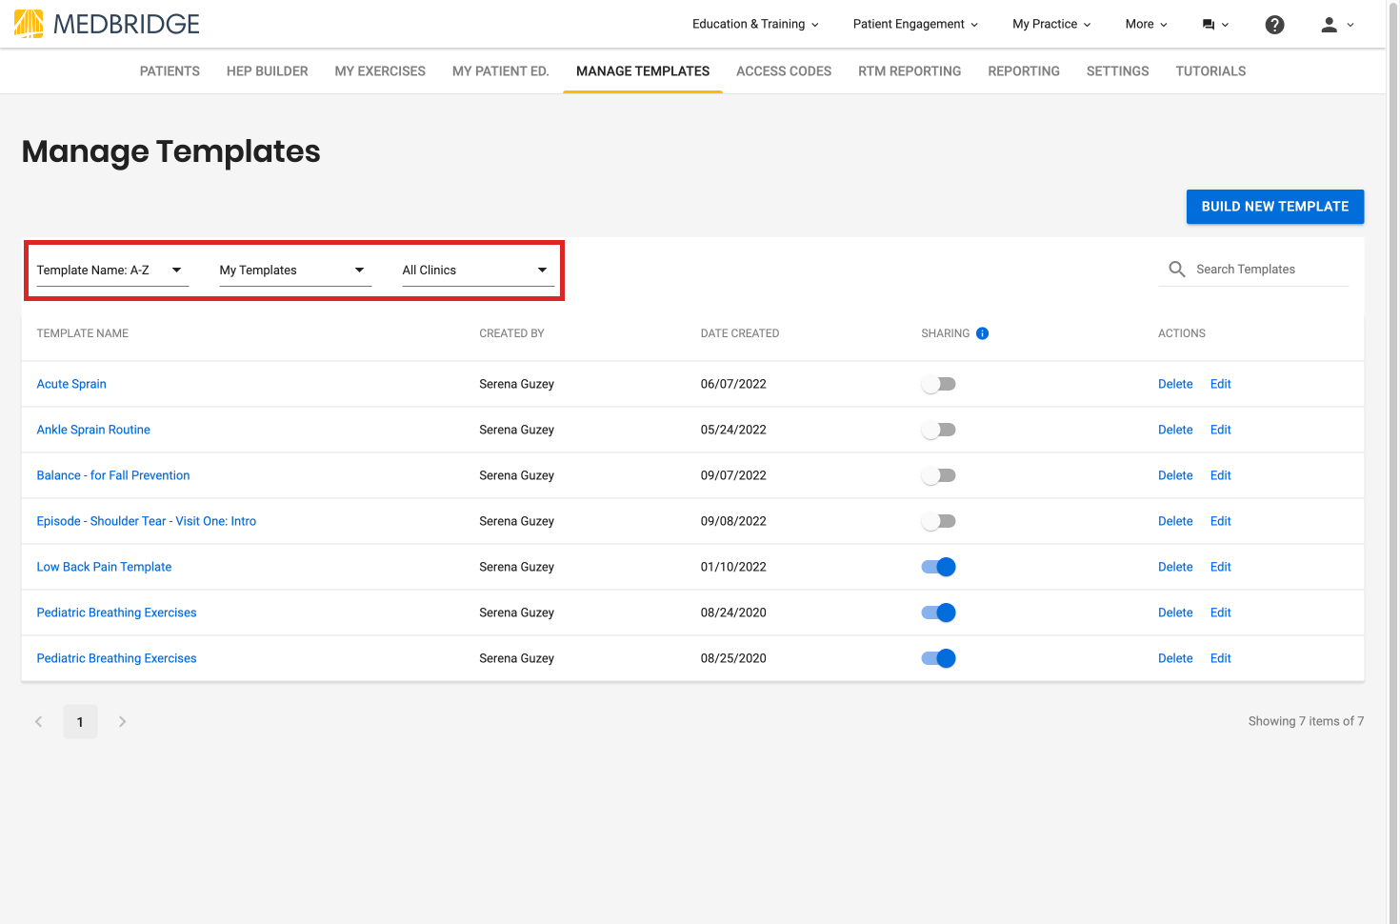Viewport: 1400px width, 924px height.
Task: Delete Pediatric Breathing Exercises from 08/24/2020
Action: click(1175, 613)
